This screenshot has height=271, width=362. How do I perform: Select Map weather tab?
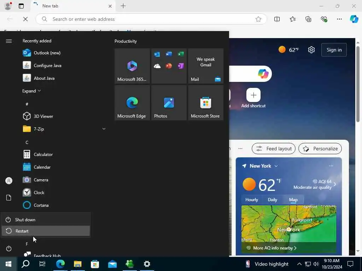point(293,200)
